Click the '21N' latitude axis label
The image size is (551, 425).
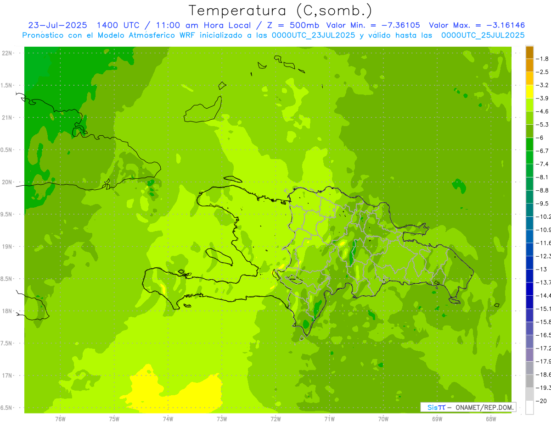coord(7,117)
